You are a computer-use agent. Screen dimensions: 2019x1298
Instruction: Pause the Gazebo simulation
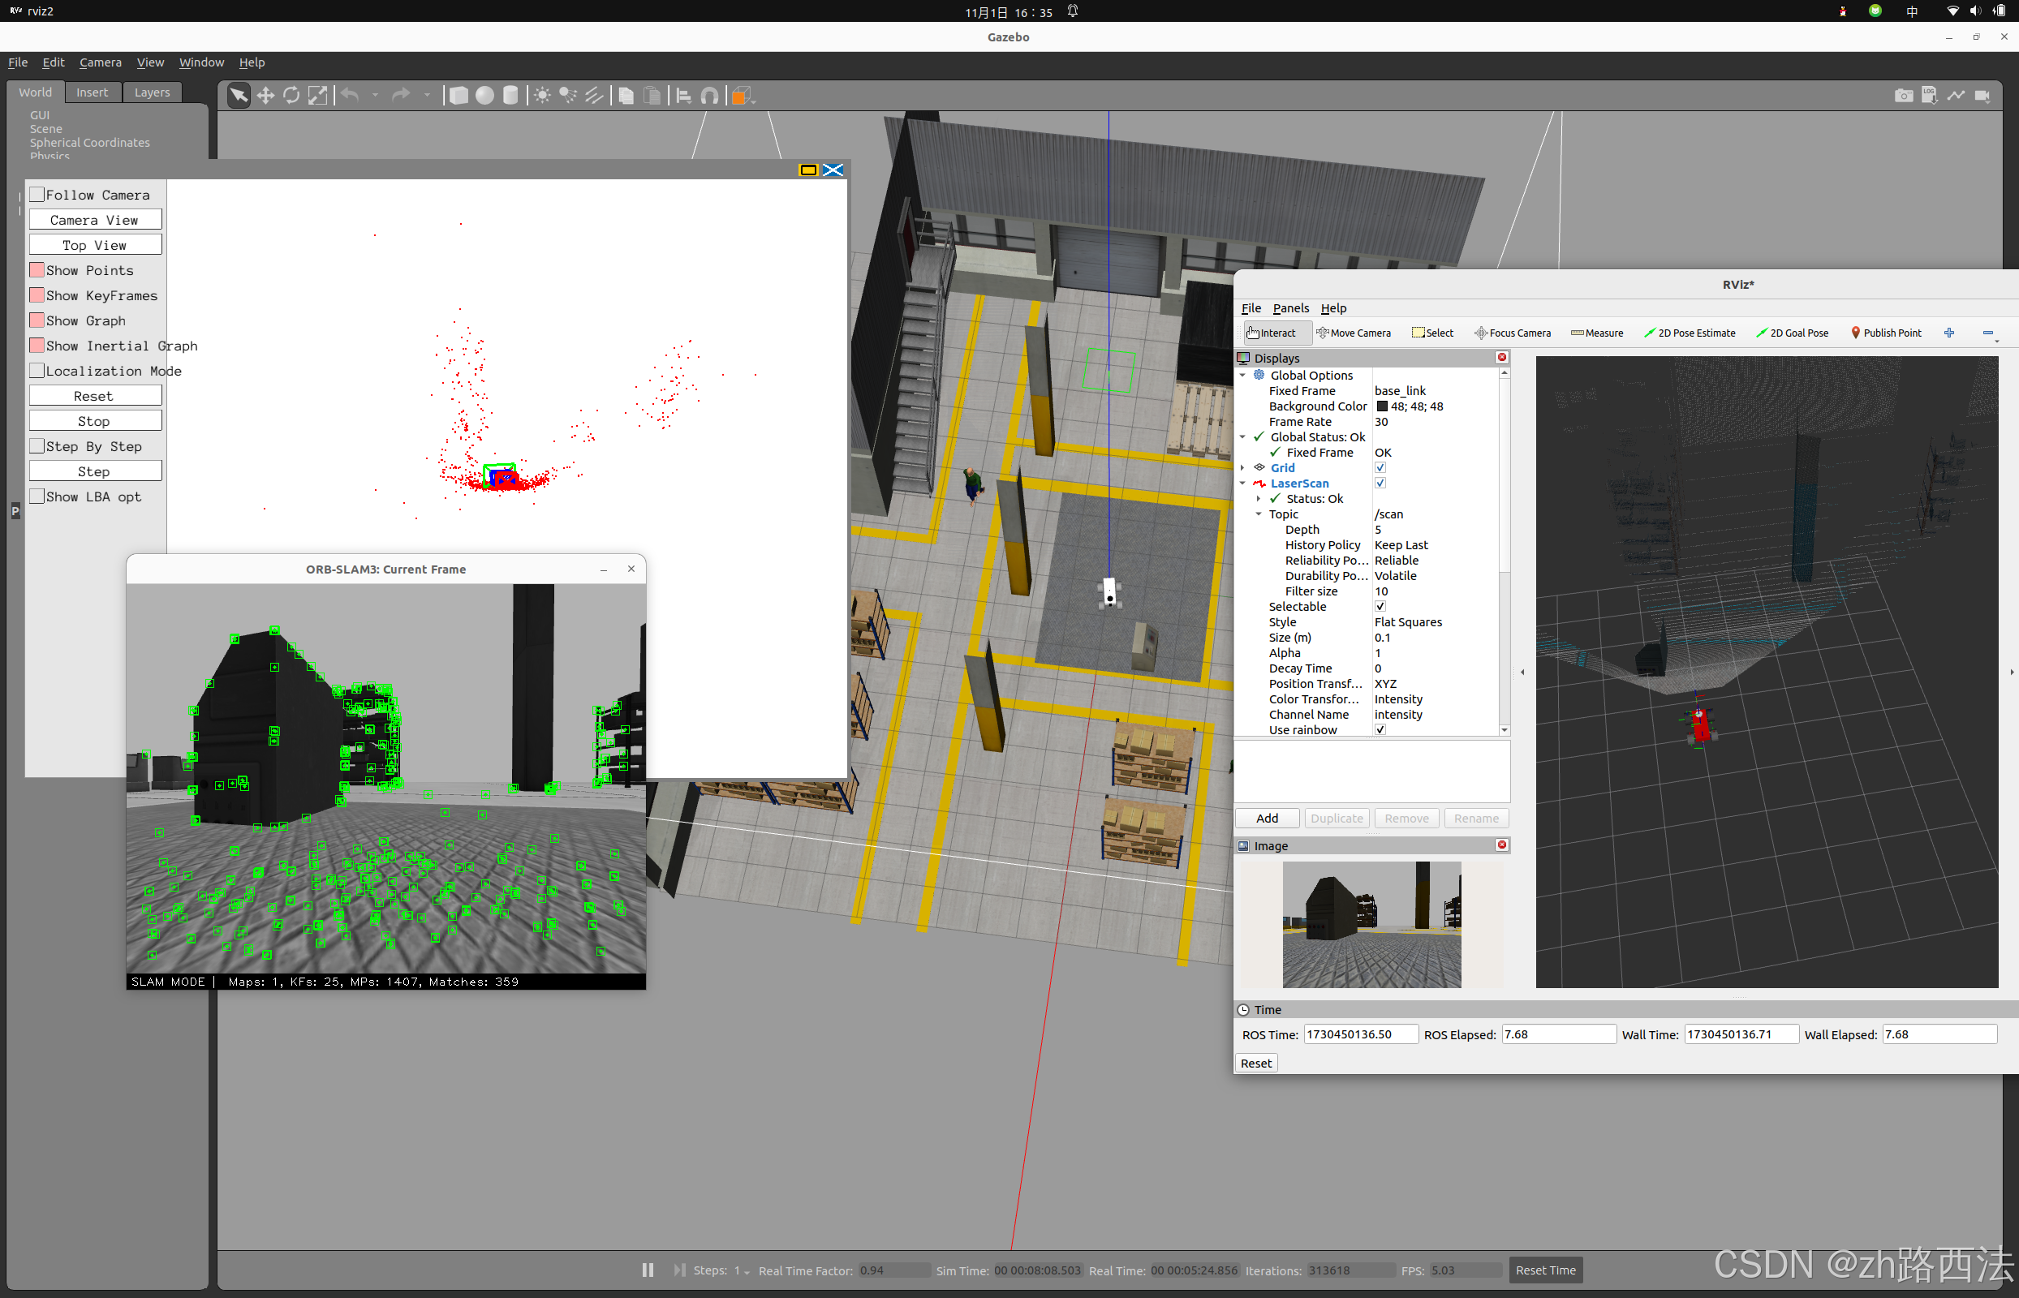(x=648, y=1270)
